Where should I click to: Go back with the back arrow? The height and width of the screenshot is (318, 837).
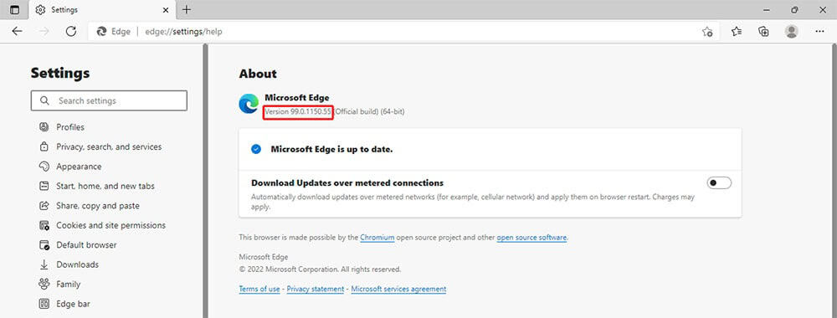17,32
